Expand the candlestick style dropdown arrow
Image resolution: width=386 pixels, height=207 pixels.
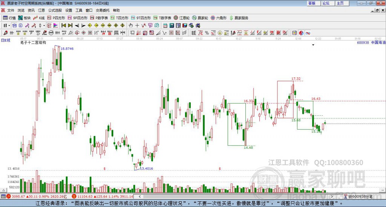click(x=44, y=26)
